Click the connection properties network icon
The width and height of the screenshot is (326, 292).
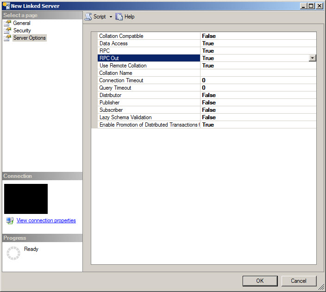(x=10, y=220)
